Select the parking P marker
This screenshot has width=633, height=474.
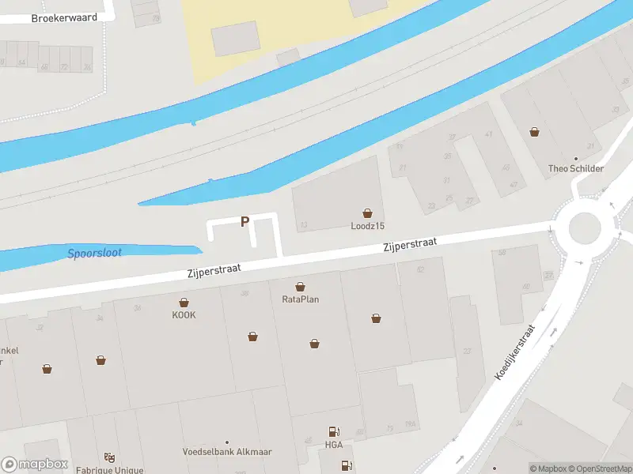[x=244, y=222]
